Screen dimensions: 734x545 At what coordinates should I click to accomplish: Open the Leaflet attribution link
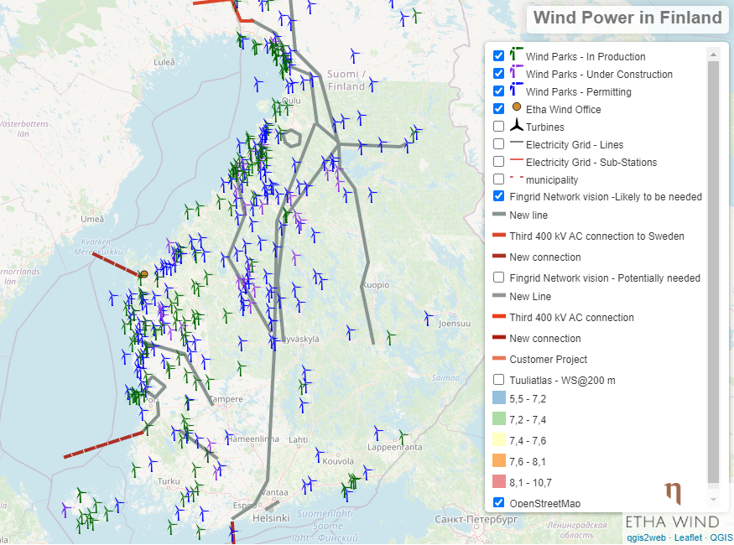(x=688, y=537)
